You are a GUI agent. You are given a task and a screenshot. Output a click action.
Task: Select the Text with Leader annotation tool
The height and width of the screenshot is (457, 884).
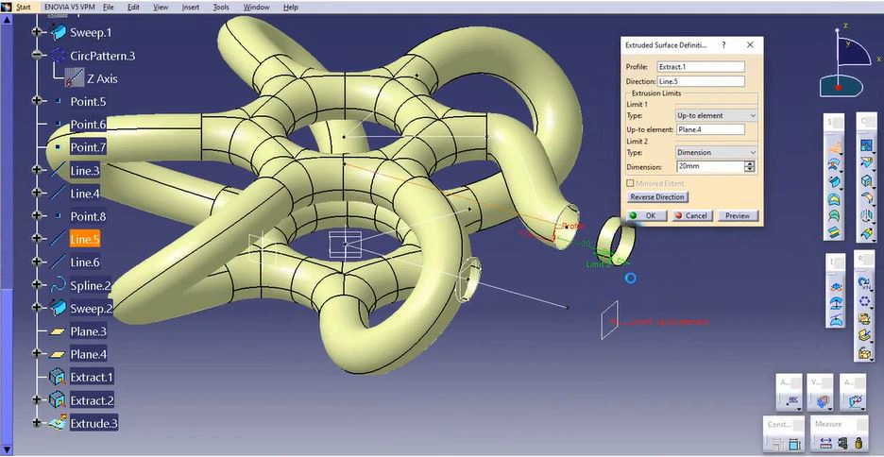coord(792,400)
